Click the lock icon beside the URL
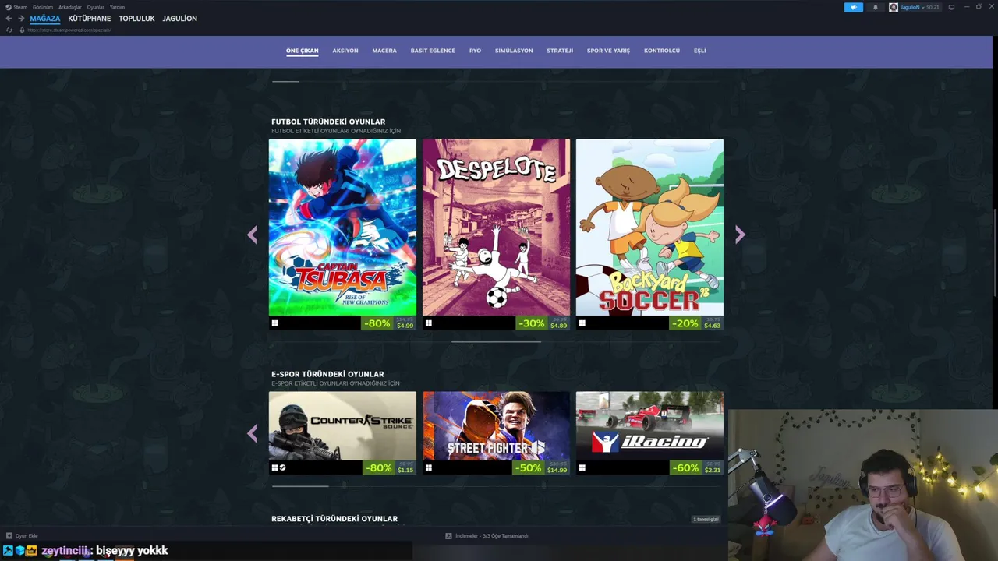The width and height of the screenshot is (998, 561). [22, 30]
